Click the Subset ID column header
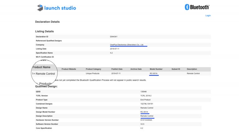Viewport: 239px width, 133px height. 176,69
